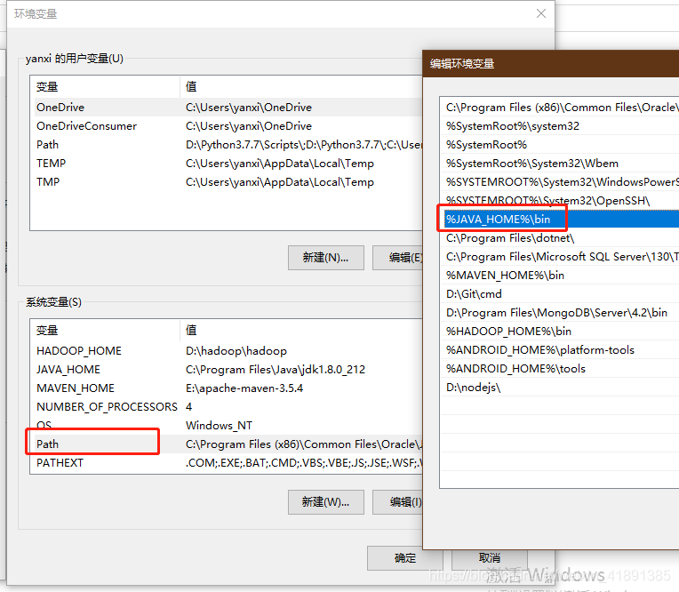Select the system Path variable row

tap(228, 444)
